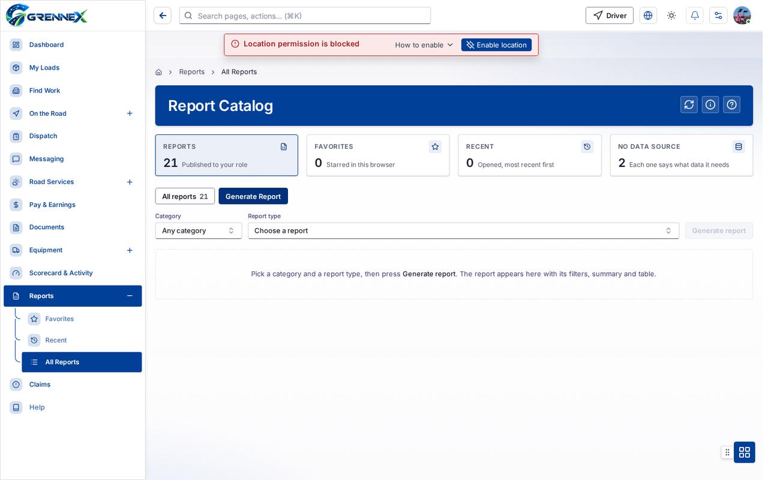This screenshot has width=768, height=480.
Task: Click the Report Catalog heading
Action: pos(220,106)
